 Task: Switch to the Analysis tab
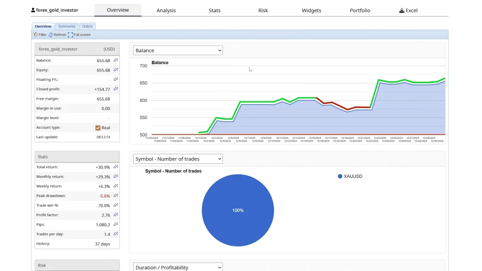[x=166, y=10]
